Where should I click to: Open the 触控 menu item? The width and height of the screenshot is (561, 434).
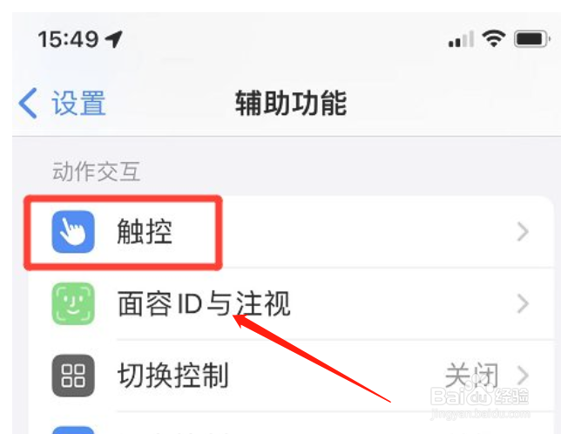click(291, 232)
